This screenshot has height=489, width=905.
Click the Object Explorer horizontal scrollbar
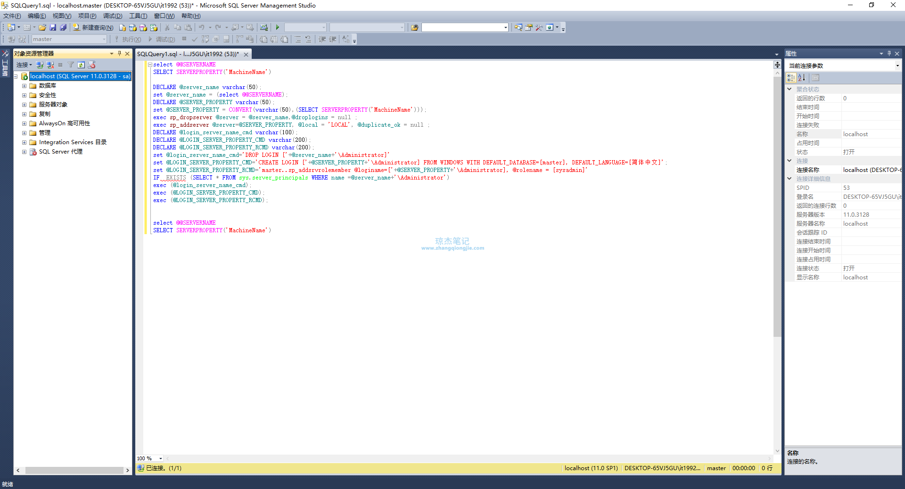point(74,470)
